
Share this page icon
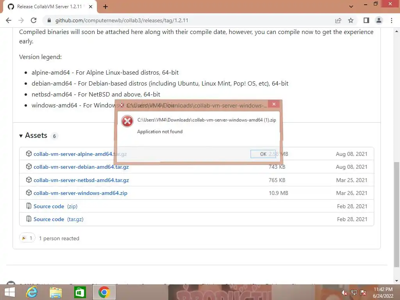pos(338,20)
